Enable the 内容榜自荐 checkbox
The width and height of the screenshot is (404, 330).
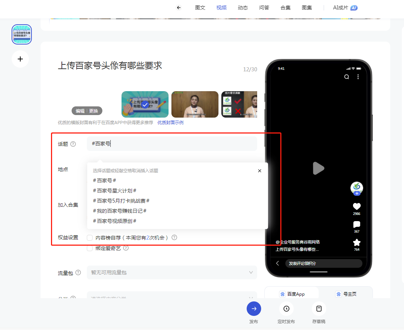pos(90,238)
